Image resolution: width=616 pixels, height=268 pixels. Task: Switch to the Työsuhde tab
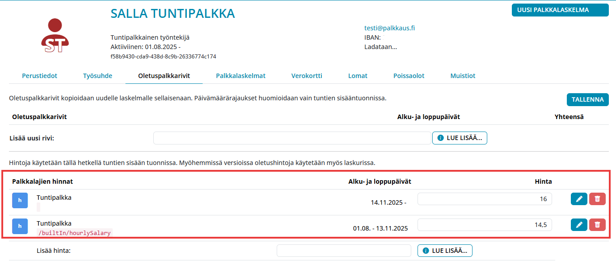[x=97, y=76]
